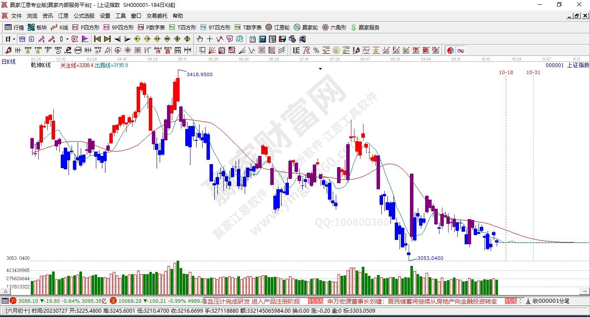
Task: Open the 公式选股 menu
Action: (x=84, y=16)
